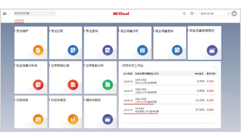The width and height of the screenshot is (241, 140).
Task: Launch 凭证查询 from its purple icon
Action: [x=107, y=50]
